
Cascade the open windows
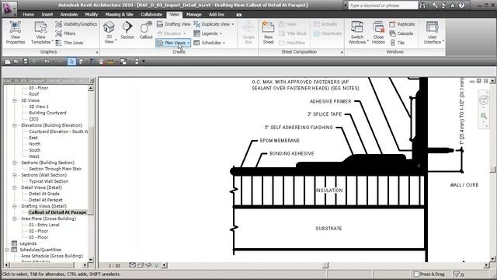(x=401, y=33)
